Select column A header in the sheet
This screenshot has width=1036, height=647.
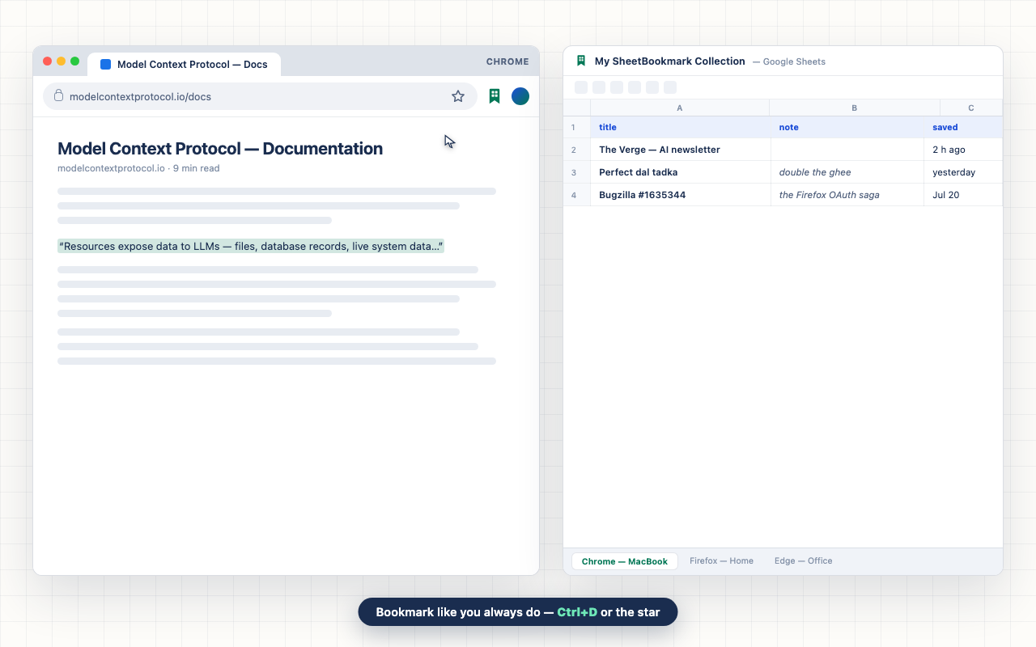pyautogui.click(x=680, y=108)
